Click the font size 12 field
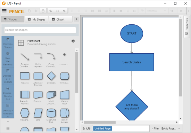 (x=172, y=11)
